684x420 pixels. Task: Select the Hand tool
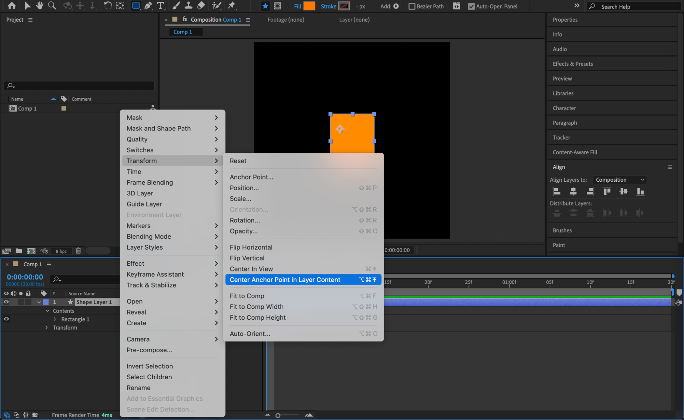point(40,5)
